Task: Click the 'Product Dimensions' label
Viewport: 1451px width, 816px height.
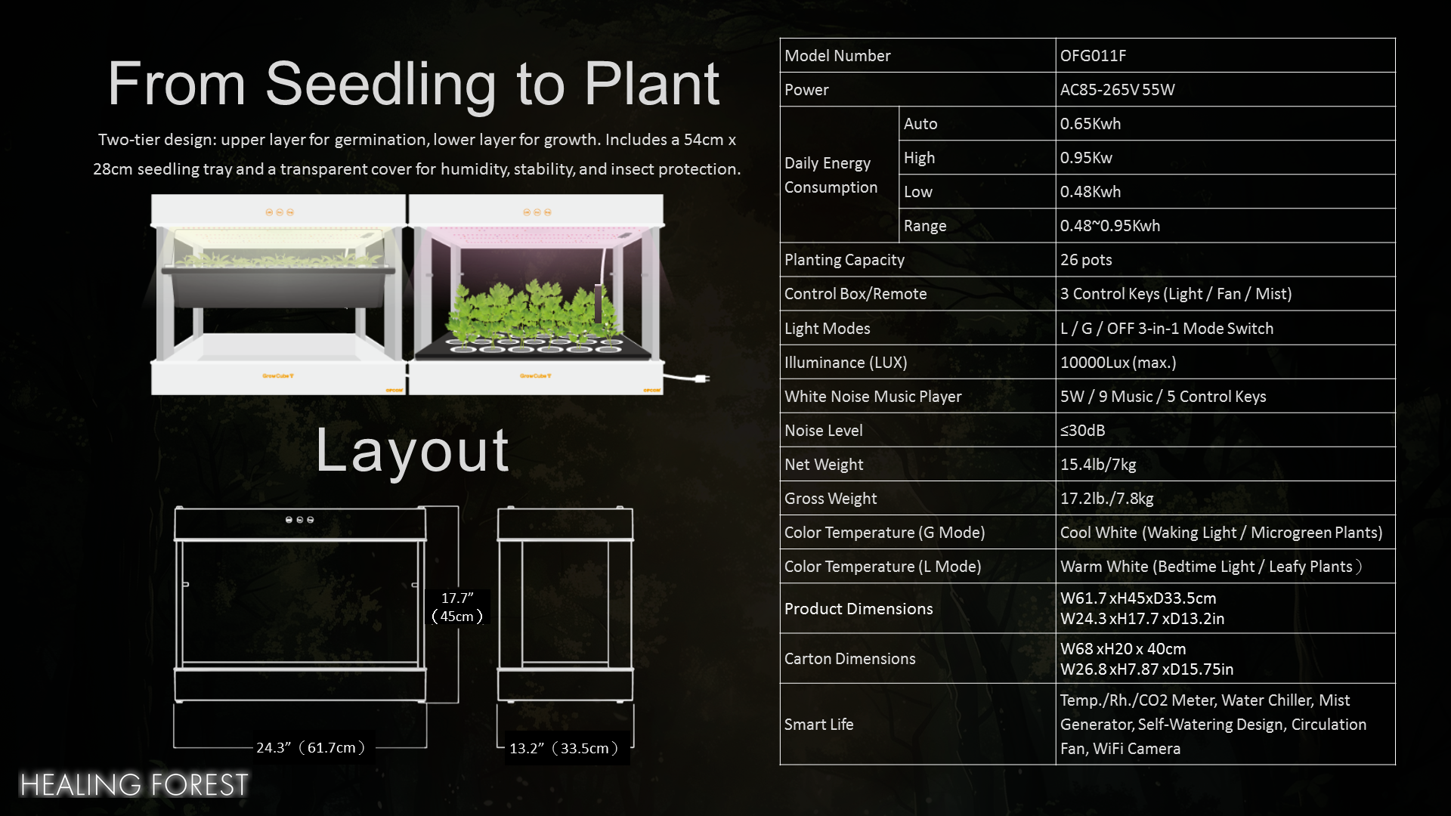Action: tap(859, 608)
